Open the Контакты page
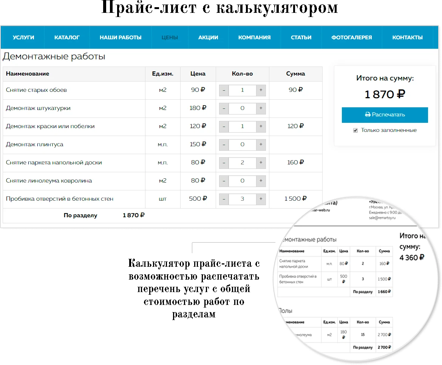 [407, 37]
